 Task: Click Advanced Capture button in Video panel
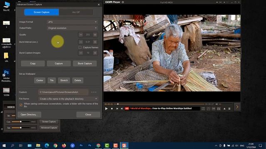point(49,128)
